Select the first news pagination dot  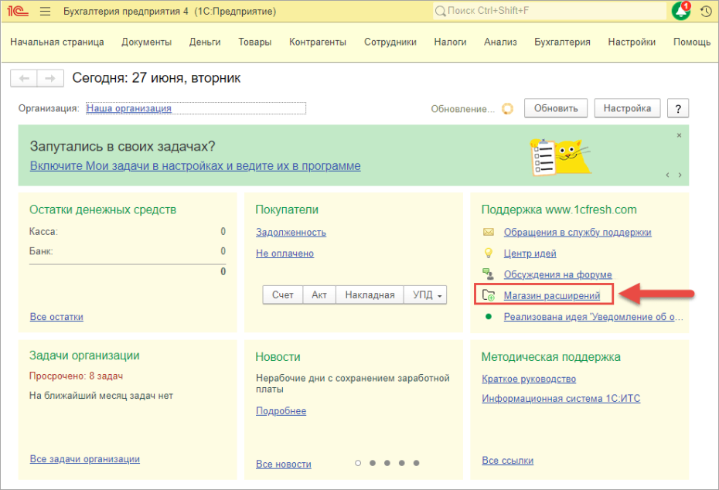tap(358, 463)
